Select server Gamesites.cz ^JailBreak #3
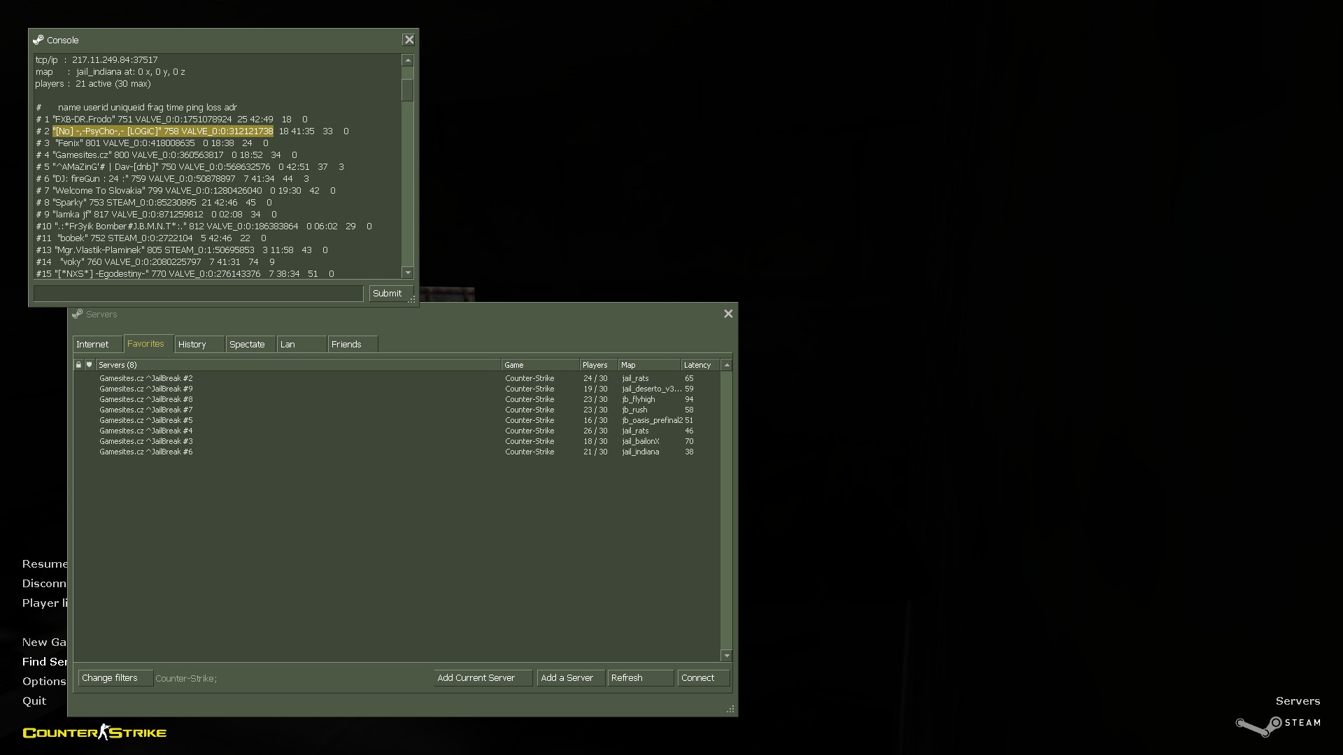Viewport: 1343px width, 755px height. 397,441
